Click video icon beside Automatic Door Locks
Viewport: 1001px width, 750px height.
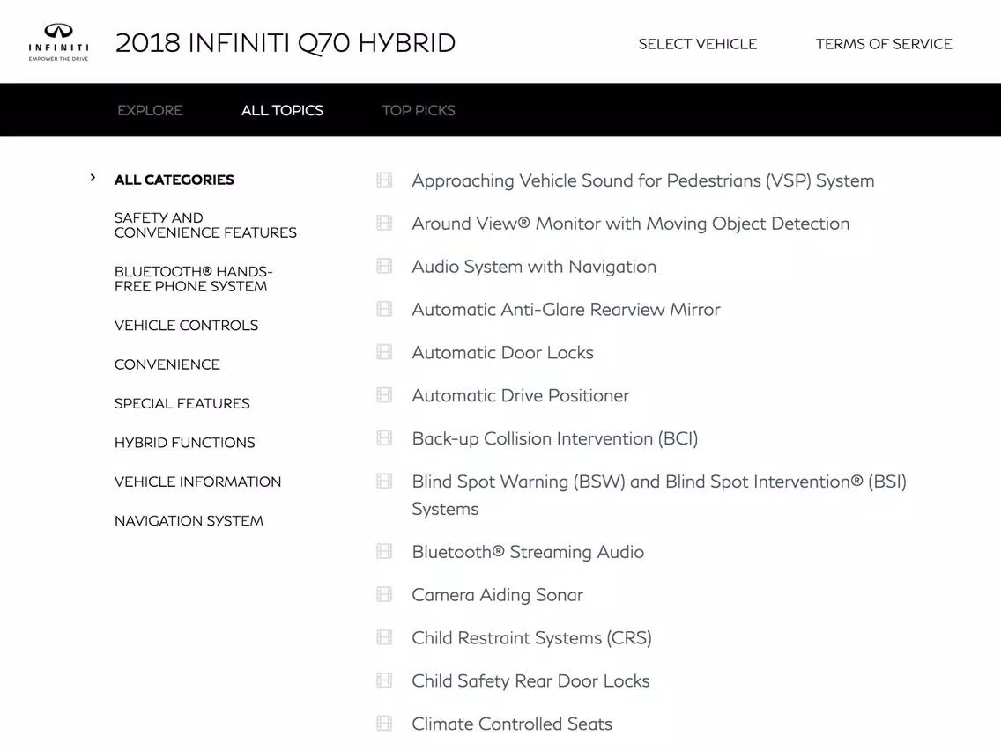coord(384,352)
